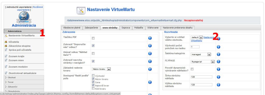Show info for Východzí počet položiek na riadku

218,47
